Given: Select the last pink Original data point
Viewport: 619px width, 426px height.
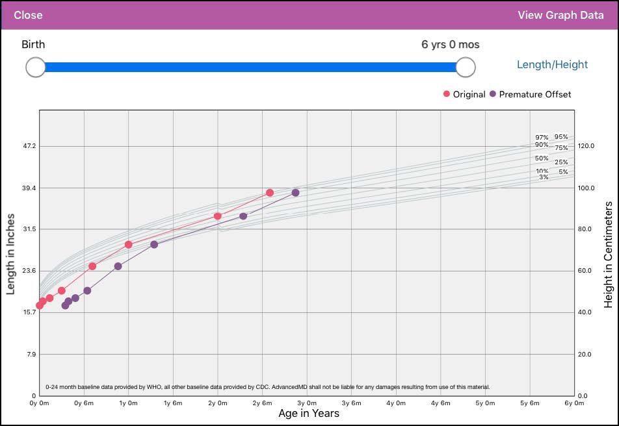Looking at the screenshot, I should 270,192.
